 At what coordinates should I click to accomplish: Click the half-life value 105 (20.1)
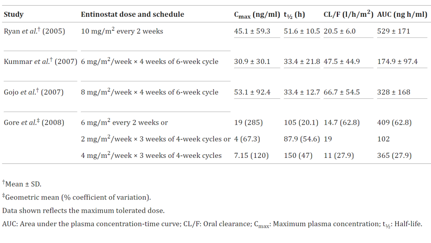coord(299,122)
